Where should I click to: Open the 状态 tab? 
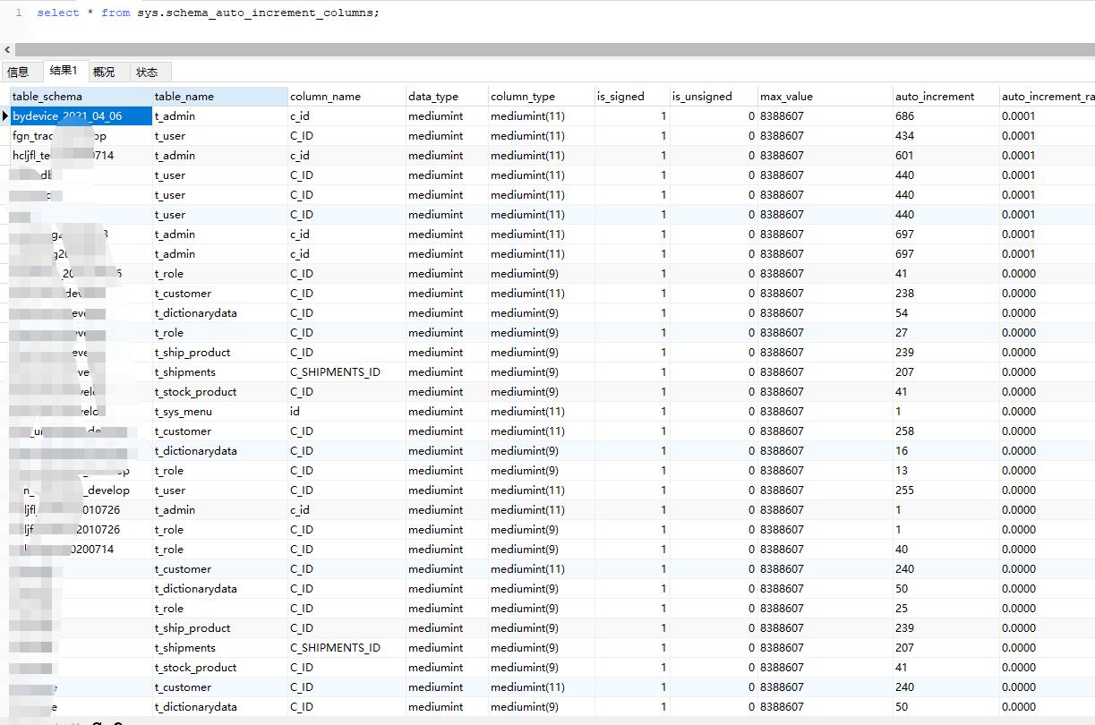(x=149, y=72)
